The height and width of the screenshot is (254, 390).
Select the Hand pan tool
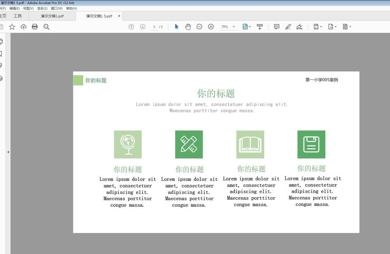(188, 27)
